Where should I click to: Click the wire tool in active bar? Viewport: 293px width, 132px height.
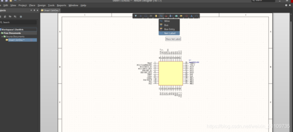161,16
